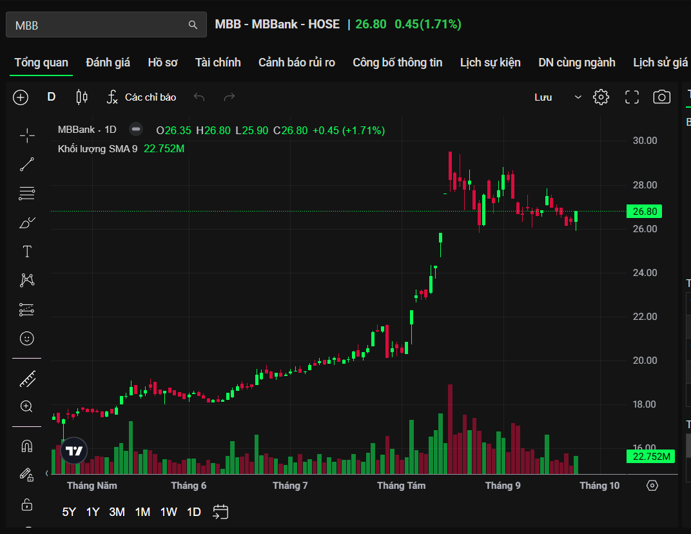The height and width of the screenshot is (534, 691).
Task: Open the candlestick chart type selector
Action: [x=82, y=97]
